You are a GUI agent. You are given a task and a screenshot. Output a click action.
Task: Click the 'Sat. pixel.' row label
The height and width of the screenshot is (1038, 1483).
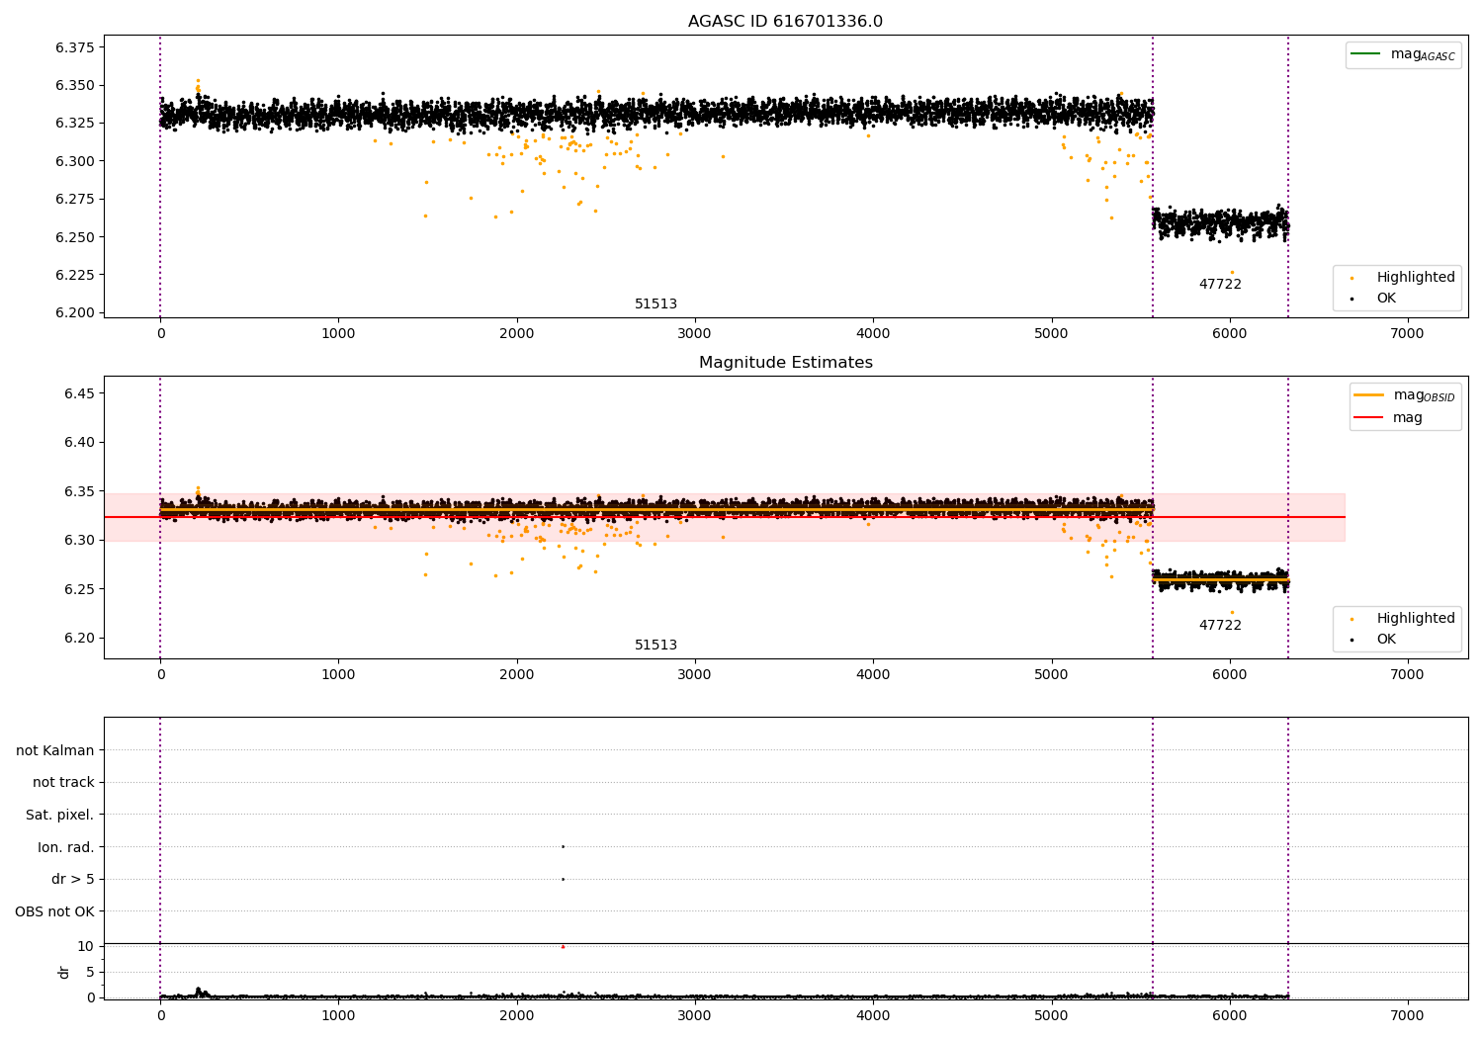[60, 815]
